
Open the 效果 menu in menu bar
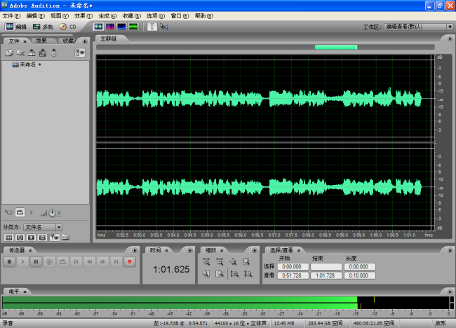pos(83,16)
